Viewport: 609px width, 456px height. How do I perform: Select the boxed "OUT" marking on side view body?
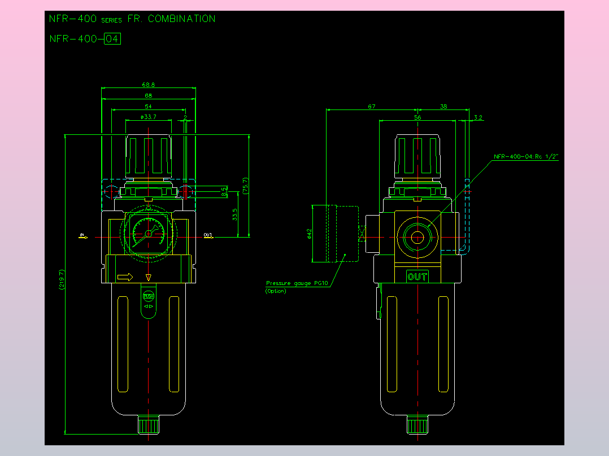pyautogui.click(x=417, y=277)
